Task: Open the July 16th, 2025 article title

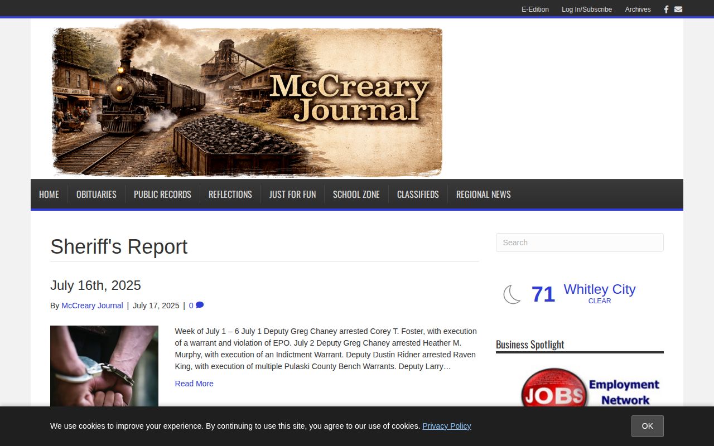Action: [x=95, y=285]
